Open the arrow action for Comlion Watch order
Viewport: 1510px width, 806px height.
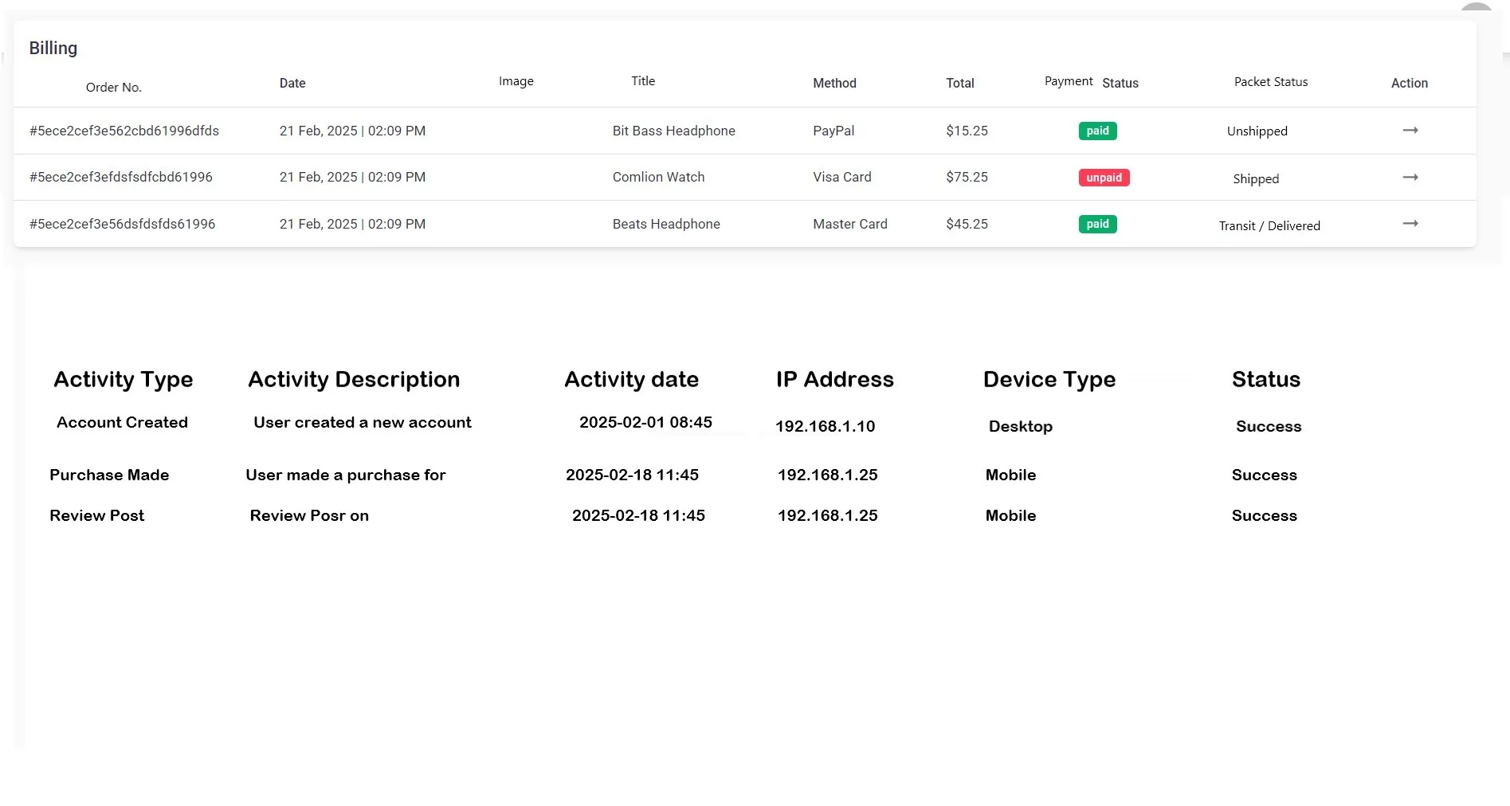1410,178
